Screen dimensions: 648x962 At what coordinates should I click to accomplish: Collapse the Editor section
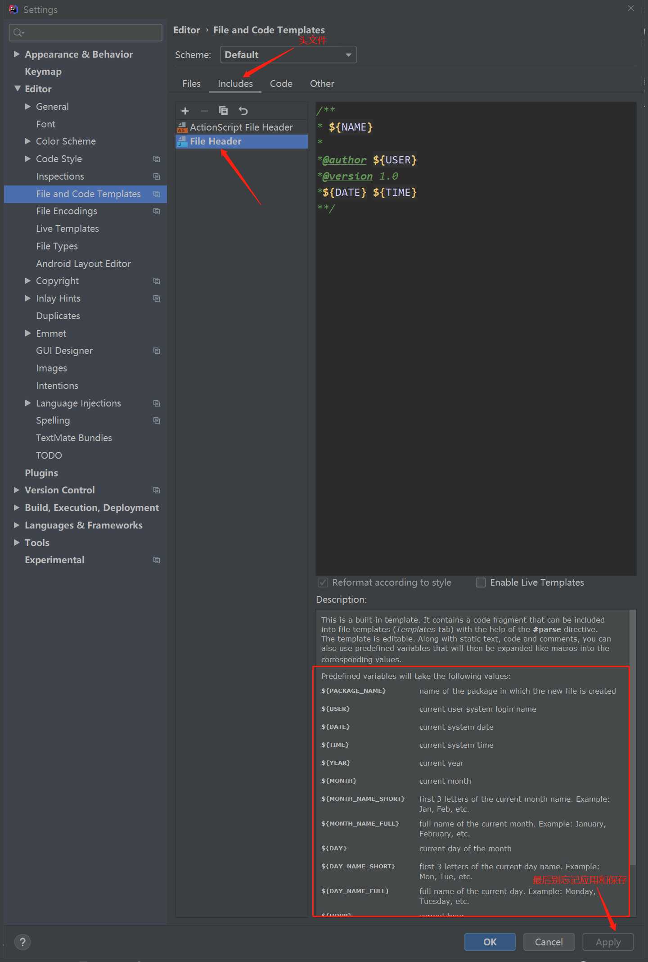coord(17,89)
